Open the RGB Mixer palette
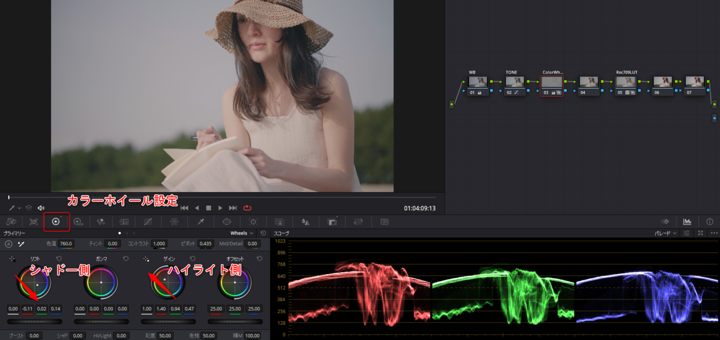Viewport: 720px width, 340px height. click(101, 221)
